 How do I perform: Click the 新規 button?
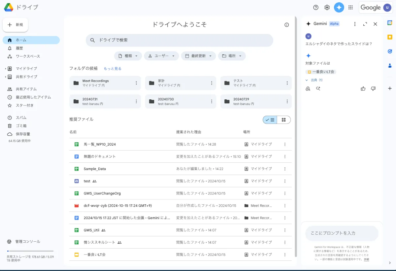click(x=16, y=25)
